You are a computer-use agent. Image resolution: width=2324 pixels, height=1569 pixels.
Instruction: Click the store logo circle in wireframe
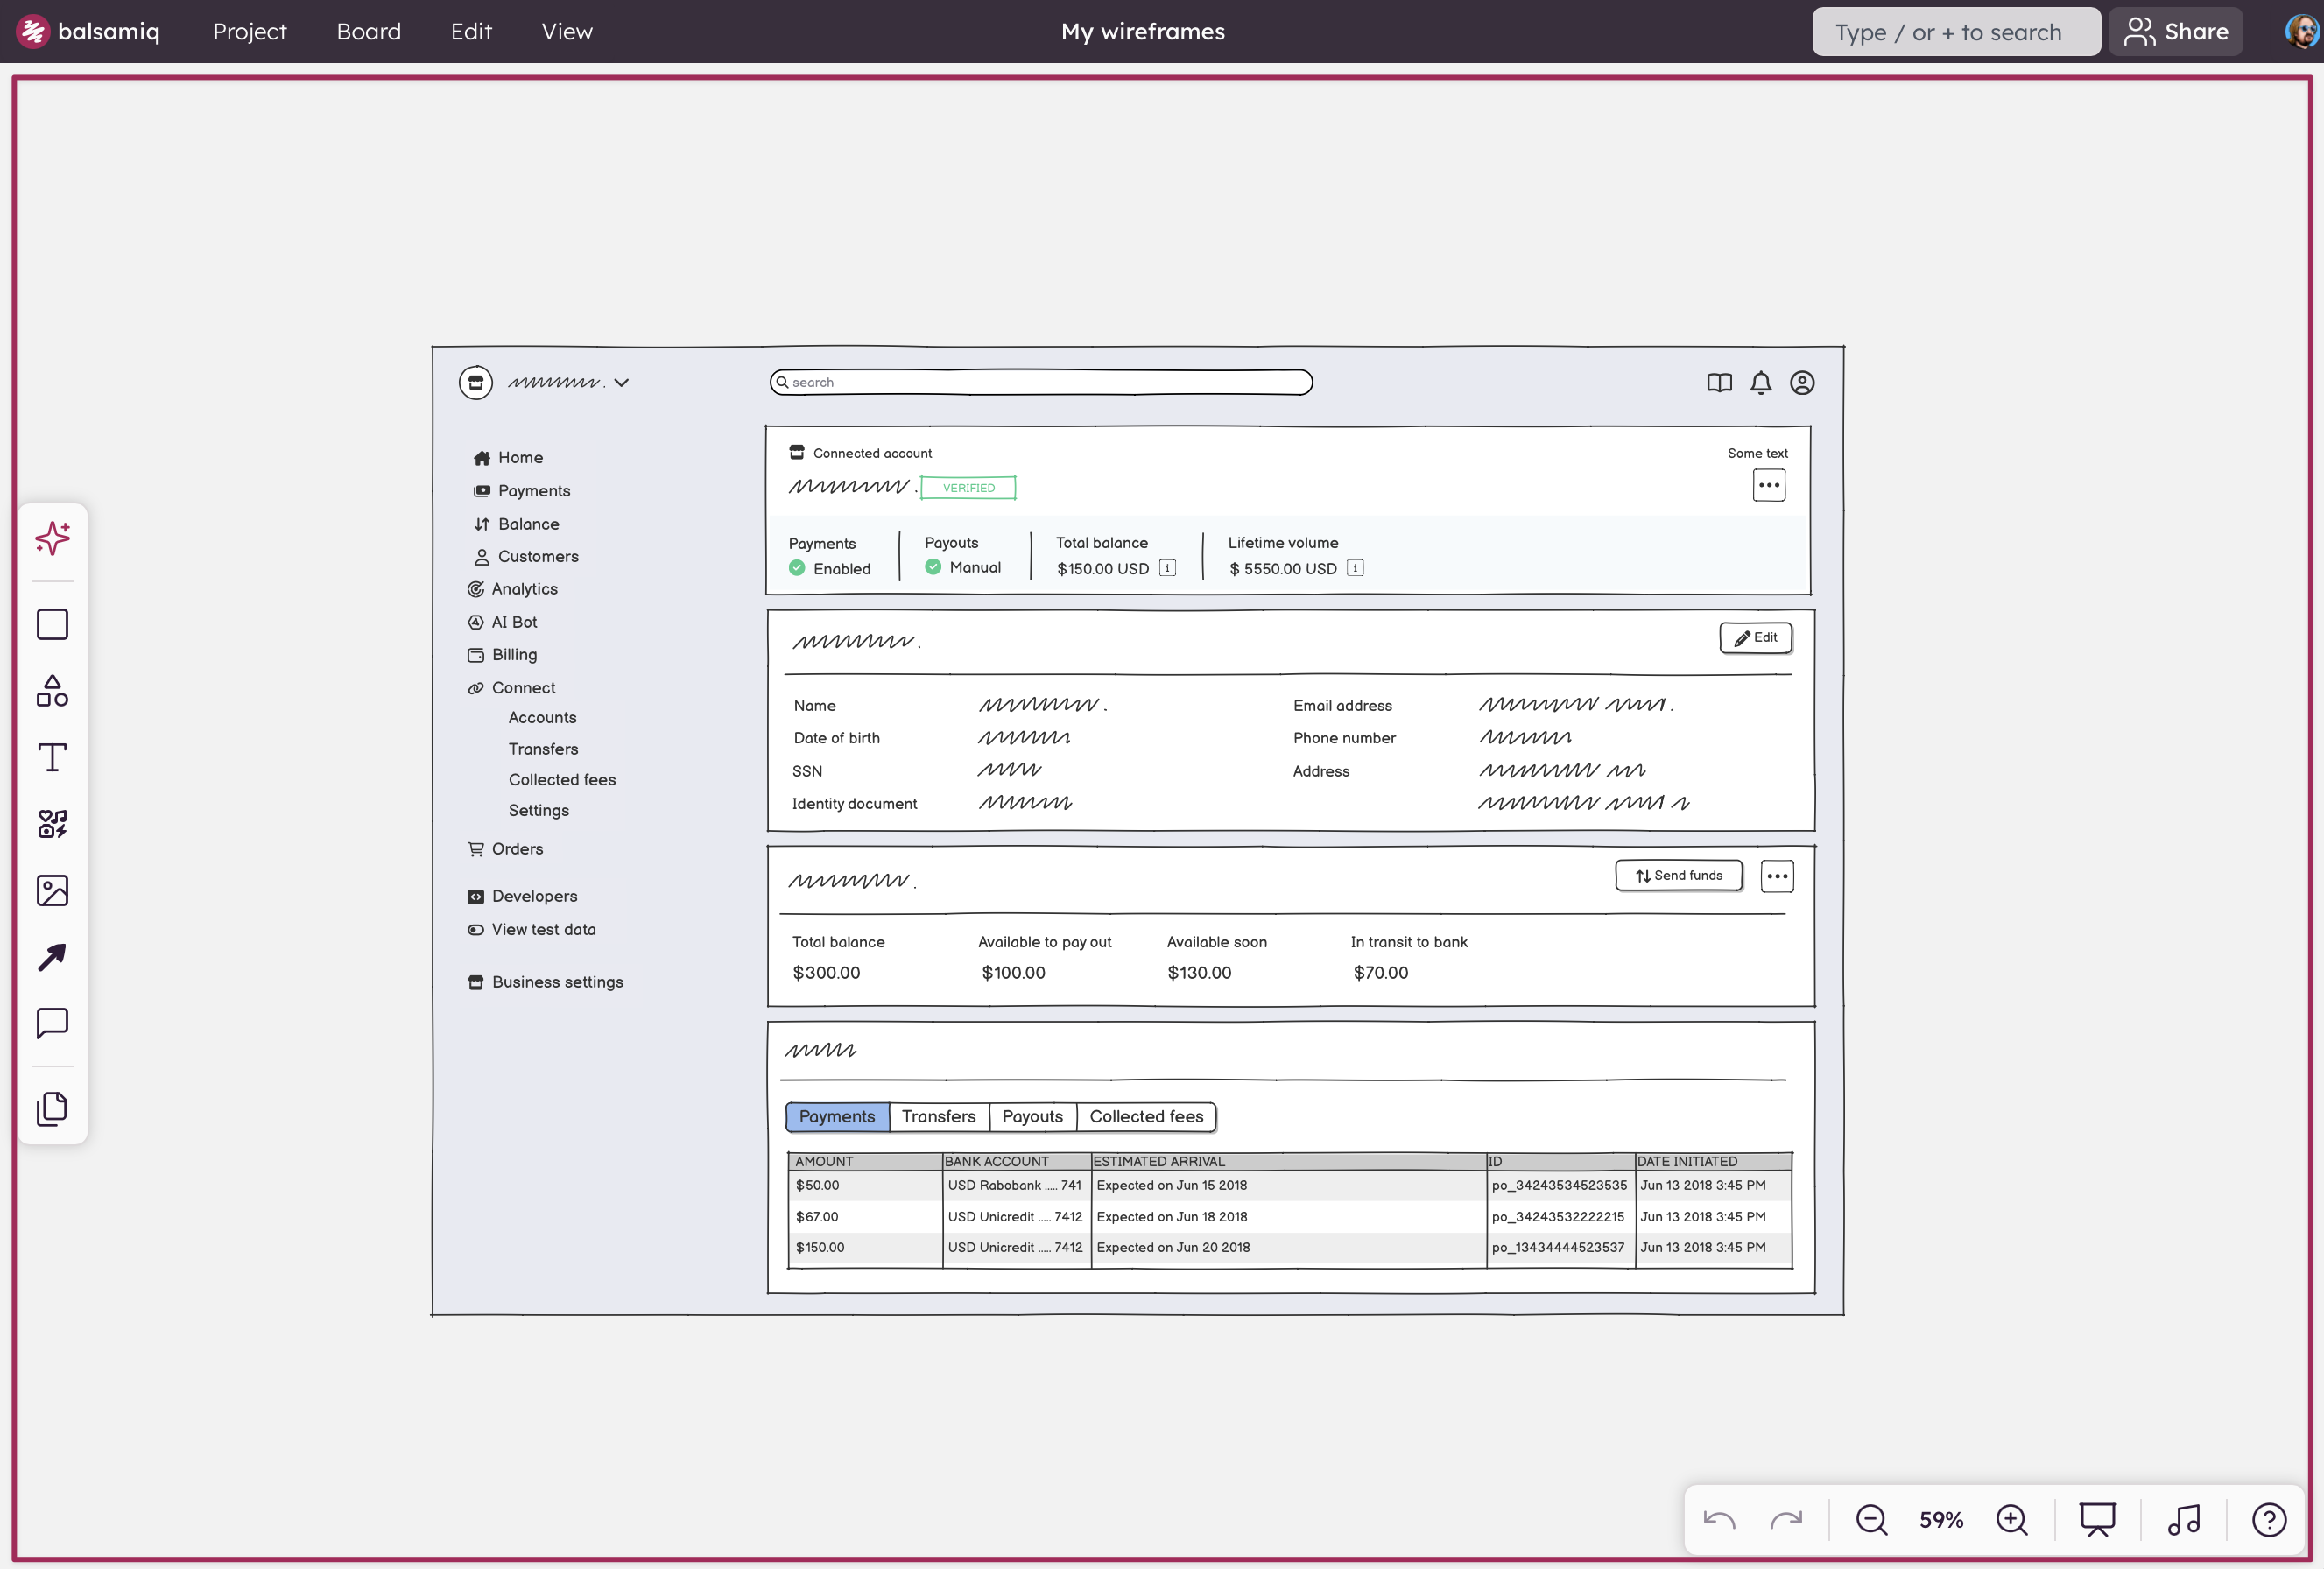click(x=476, y=383)
